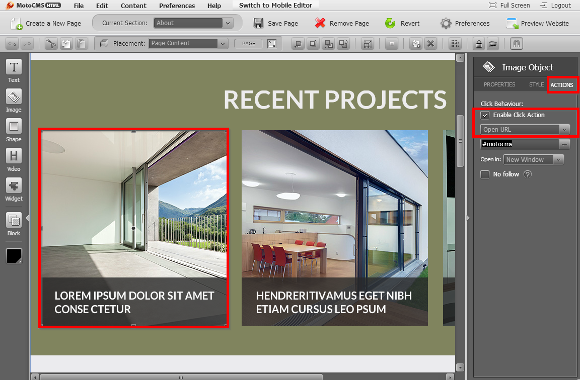
Task: Switch to the PROPERTIES tab
Action: [x=499, y=84]
